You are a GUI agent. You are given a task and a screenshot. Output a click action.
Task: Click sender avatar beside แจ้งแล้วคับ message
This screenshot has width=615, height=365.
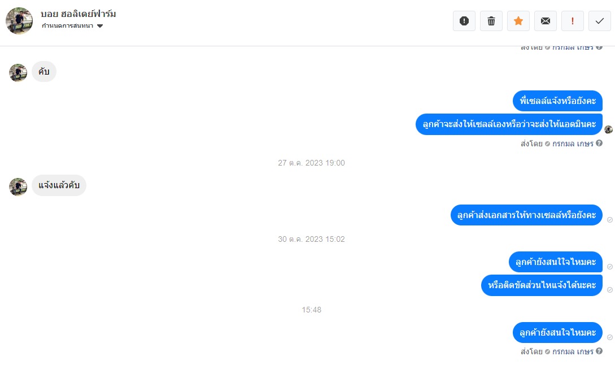(x=18, y=186)
